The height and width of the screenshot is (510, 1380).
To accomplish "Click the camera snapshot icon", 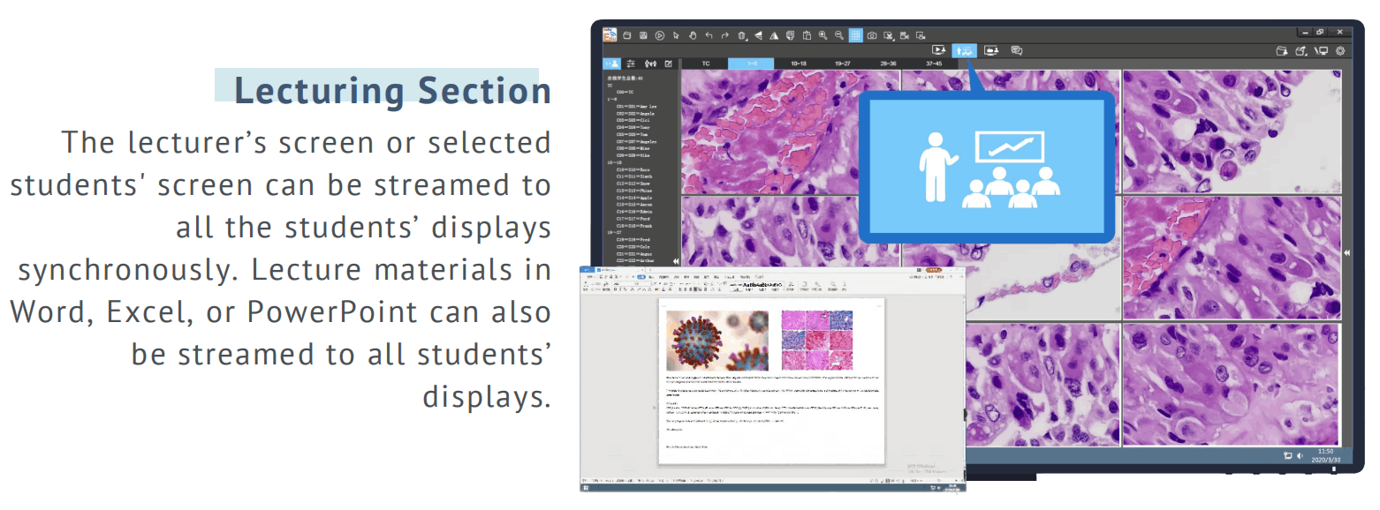I will 872,35.
